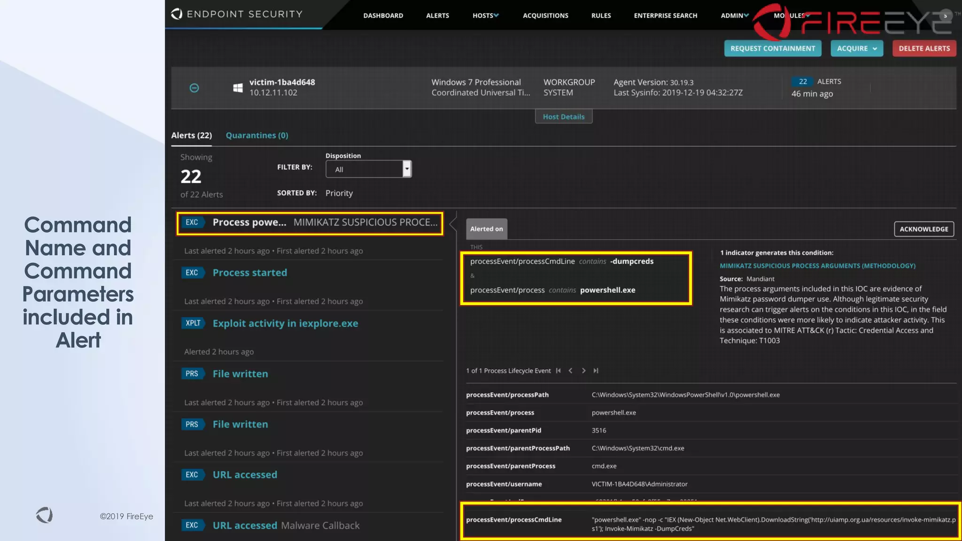Screen dimensions: 962x541
Task: Click the Endpoint Security logo icon
Action: click(177, 14)
